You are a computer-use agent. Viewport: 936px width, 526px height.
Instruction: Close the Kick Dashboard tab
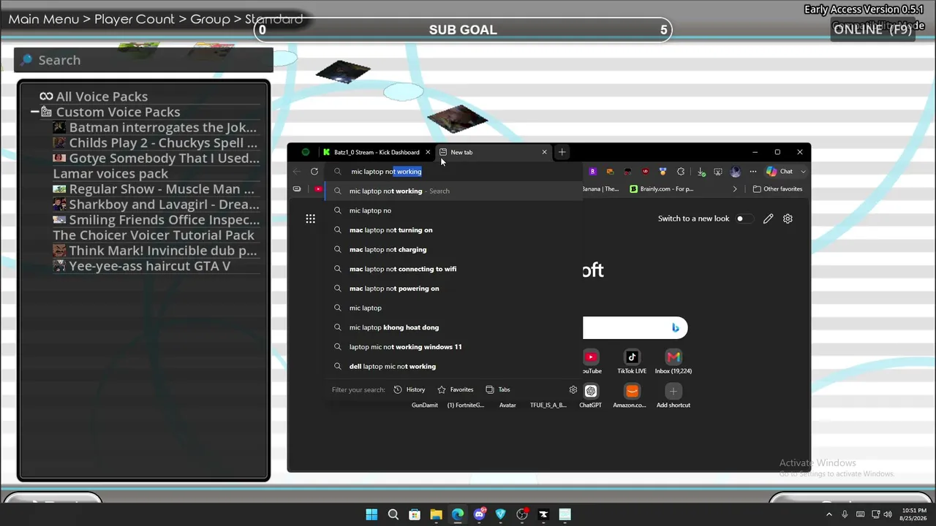click(428, 152)
